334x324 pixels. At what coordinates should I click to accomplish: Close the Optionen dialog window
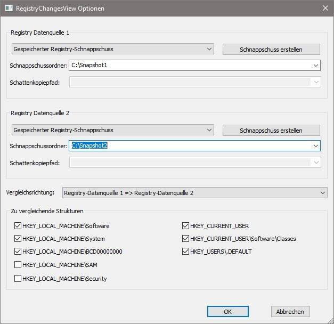pos(324,9)
